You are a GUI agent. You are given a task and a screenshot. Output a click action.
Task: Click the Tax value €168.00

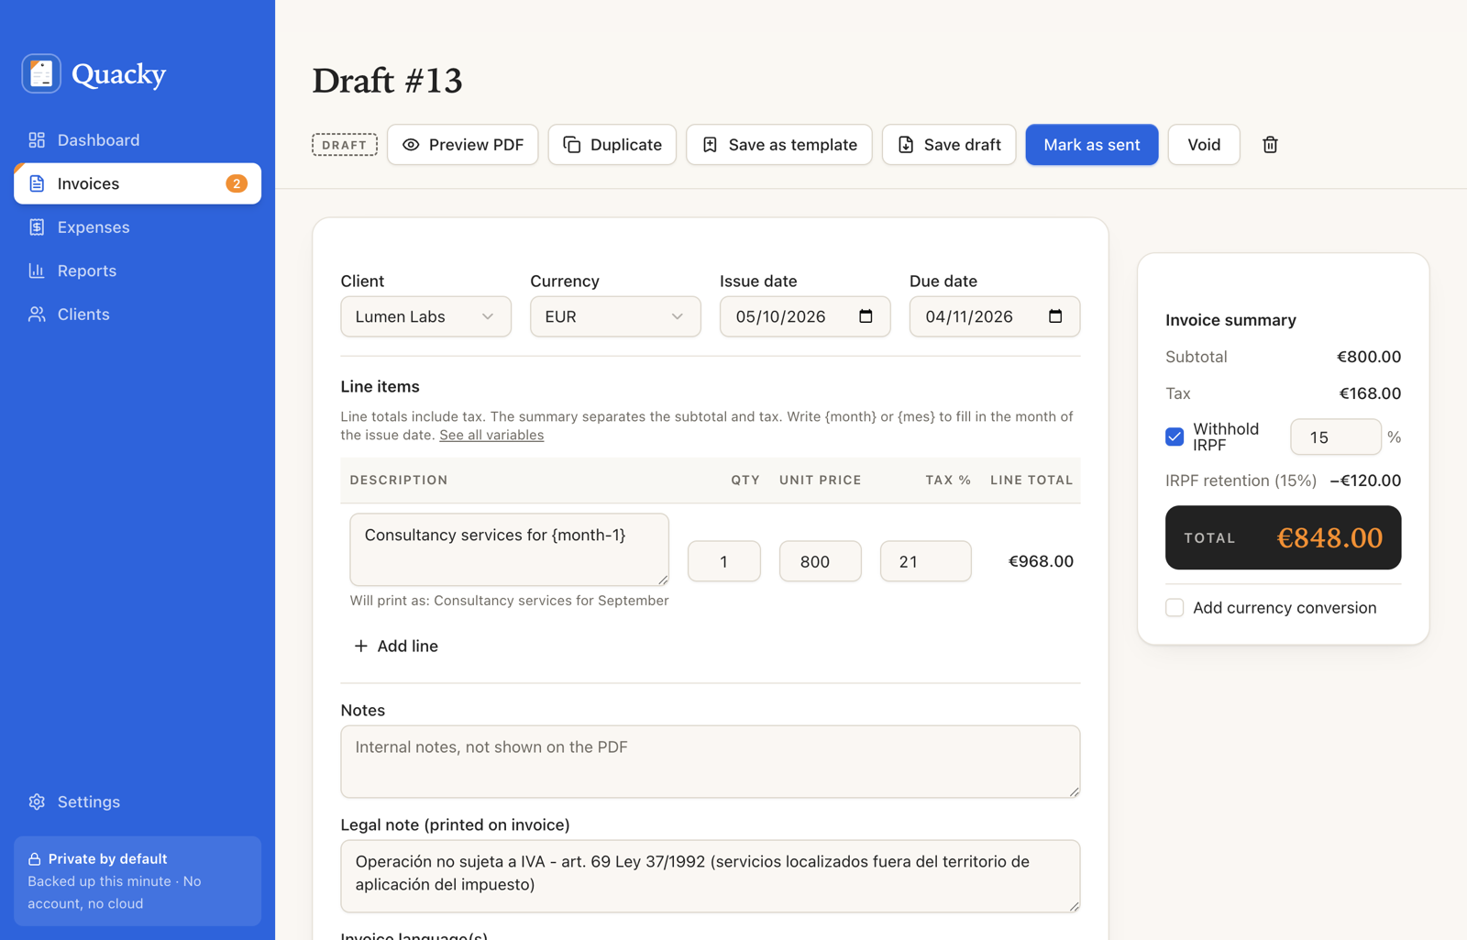click(x=1370, y=393)
